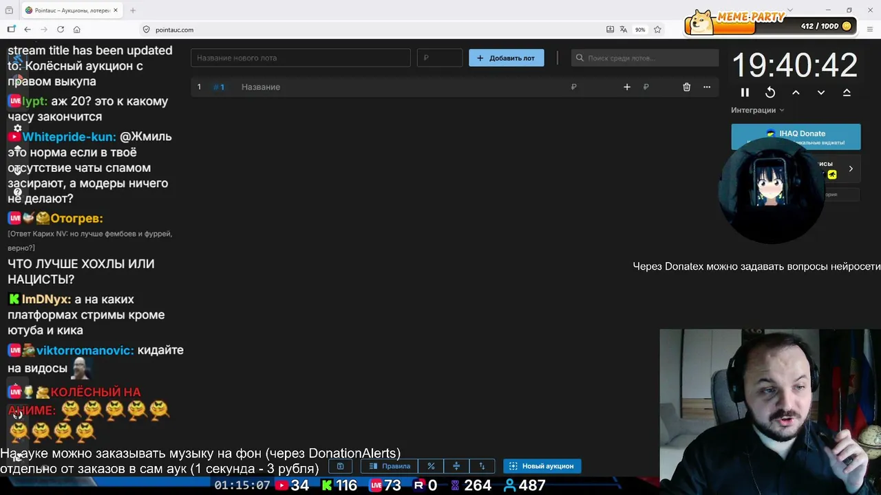Open the translate page icon
Image resolution: width=881 pixels, height=495 pixels.
[624, 30]
